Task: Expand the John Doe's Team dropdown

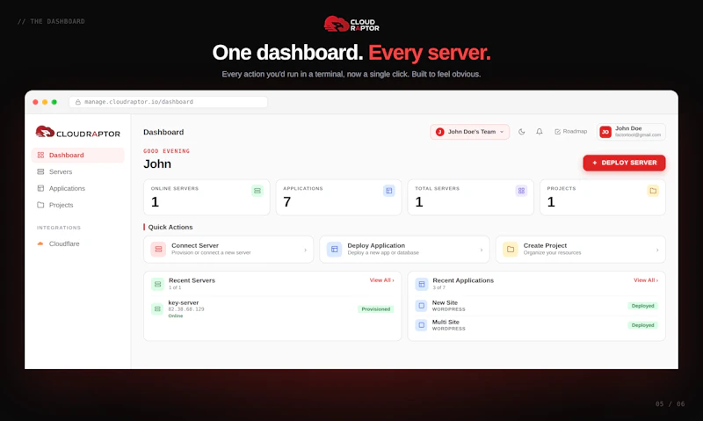Action: tap(469, 132)
